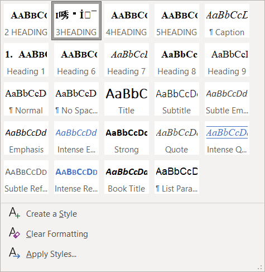Apply the Normal paragraph style
Viewport: 265px width, 272px height.
pyautogui.click(x=26, y=99)
